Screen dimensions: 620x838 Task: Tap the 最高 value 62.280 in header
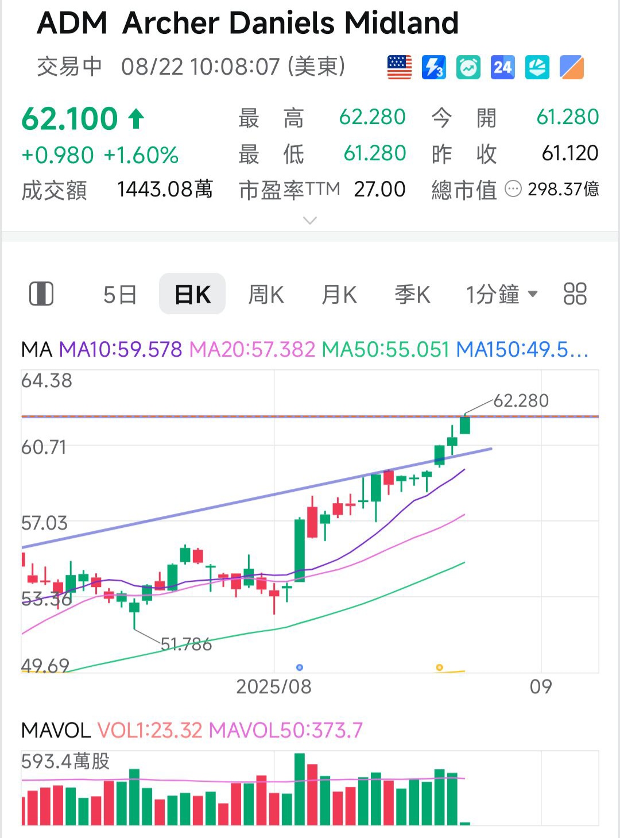(373, 117)
